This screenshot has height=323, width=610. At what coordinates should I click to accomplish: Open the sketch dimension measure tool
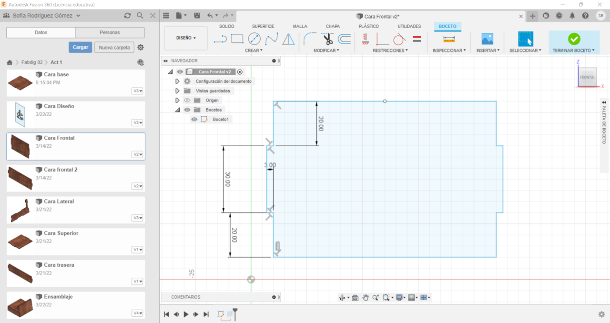click(x=449, y=39)
